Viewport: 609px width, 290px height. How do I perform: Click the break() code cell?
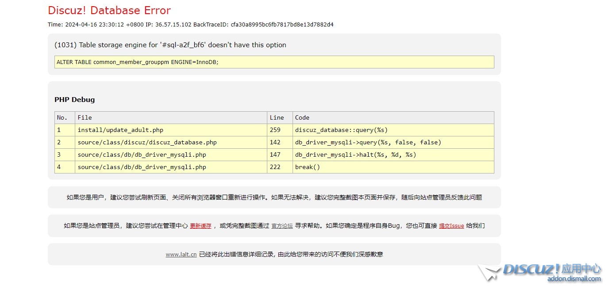point(307,167)
